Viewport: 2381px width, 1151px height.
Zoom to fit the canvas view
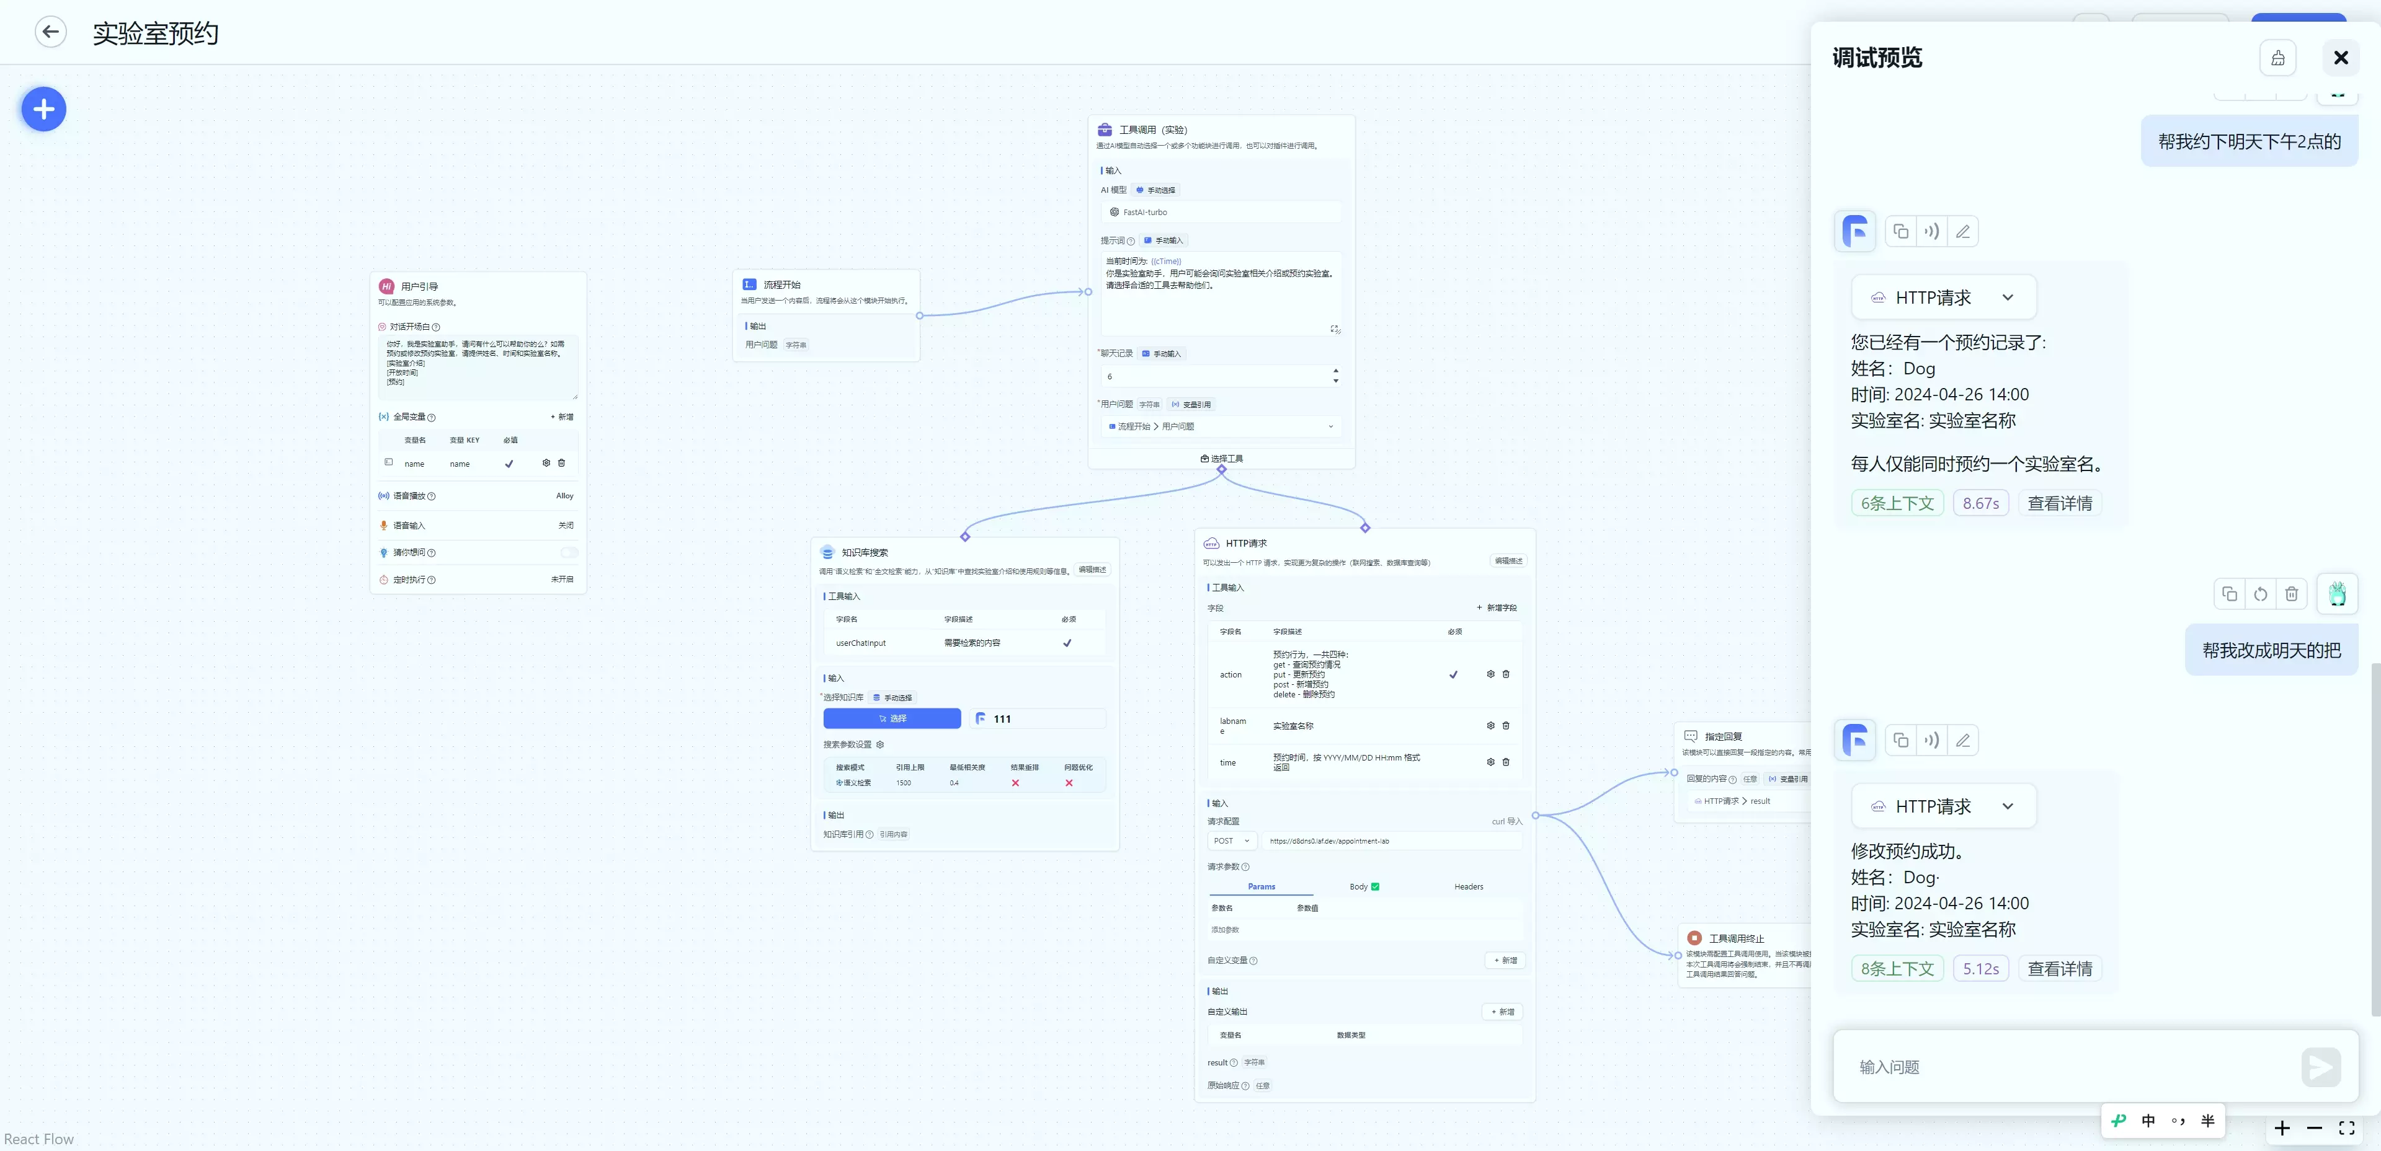pyautogui.click(x=2346, y=1128)
